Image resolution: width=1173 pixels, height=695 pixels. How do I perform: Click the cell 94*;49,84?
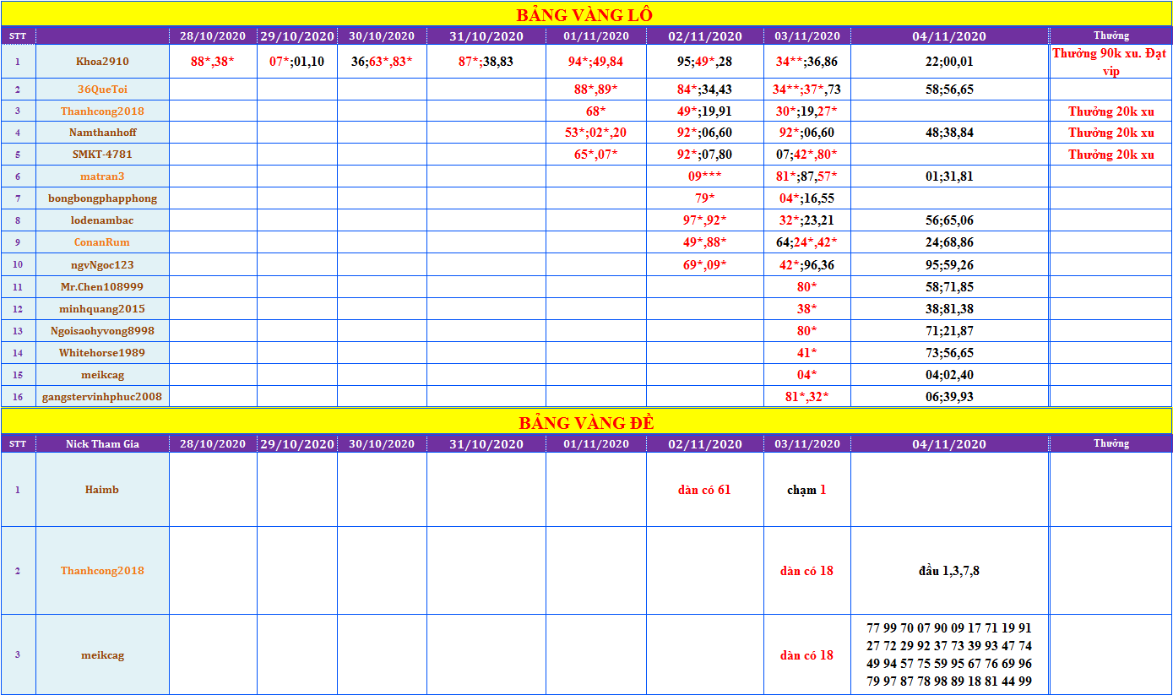(596, 61)
